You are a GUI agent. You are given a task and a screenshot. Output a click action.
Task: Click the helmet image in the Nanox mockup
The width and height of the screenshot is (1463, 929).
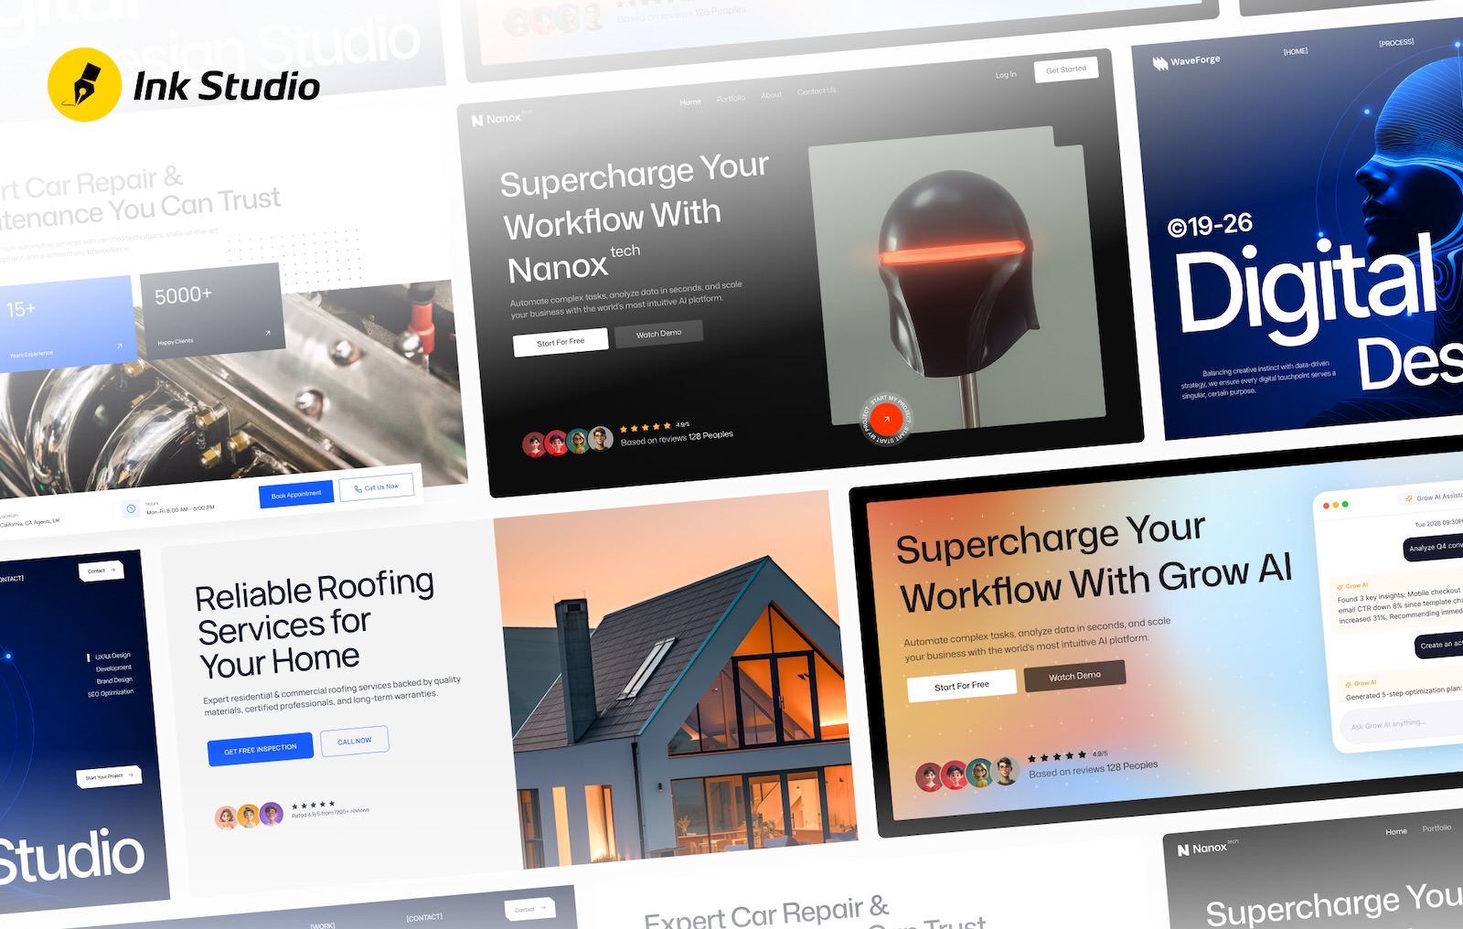tap(956, 279)
